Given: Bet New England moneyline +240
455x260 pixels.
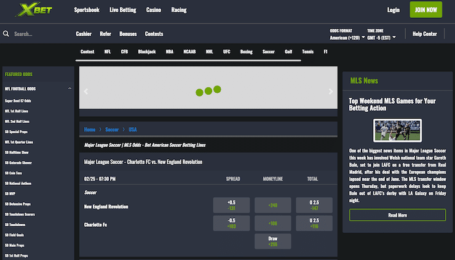Looking at the screenshot, I should click(x=273, y=205).
